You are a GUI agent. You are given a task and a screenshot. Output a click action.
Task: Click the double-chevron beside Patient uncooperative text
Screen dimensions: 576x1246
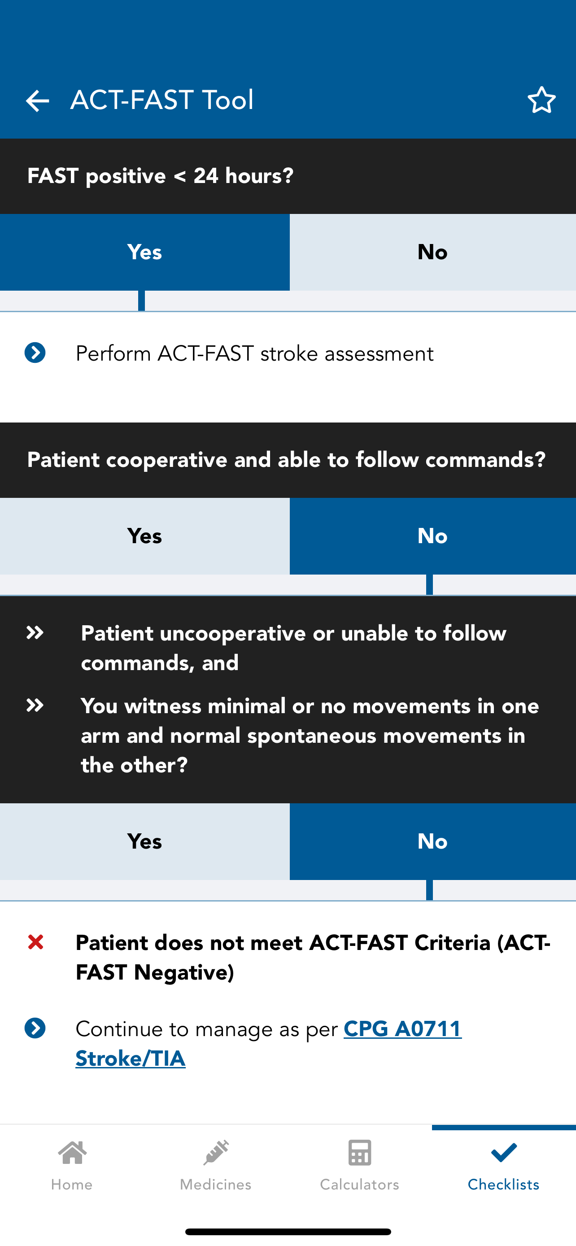[x=35, y=633]
